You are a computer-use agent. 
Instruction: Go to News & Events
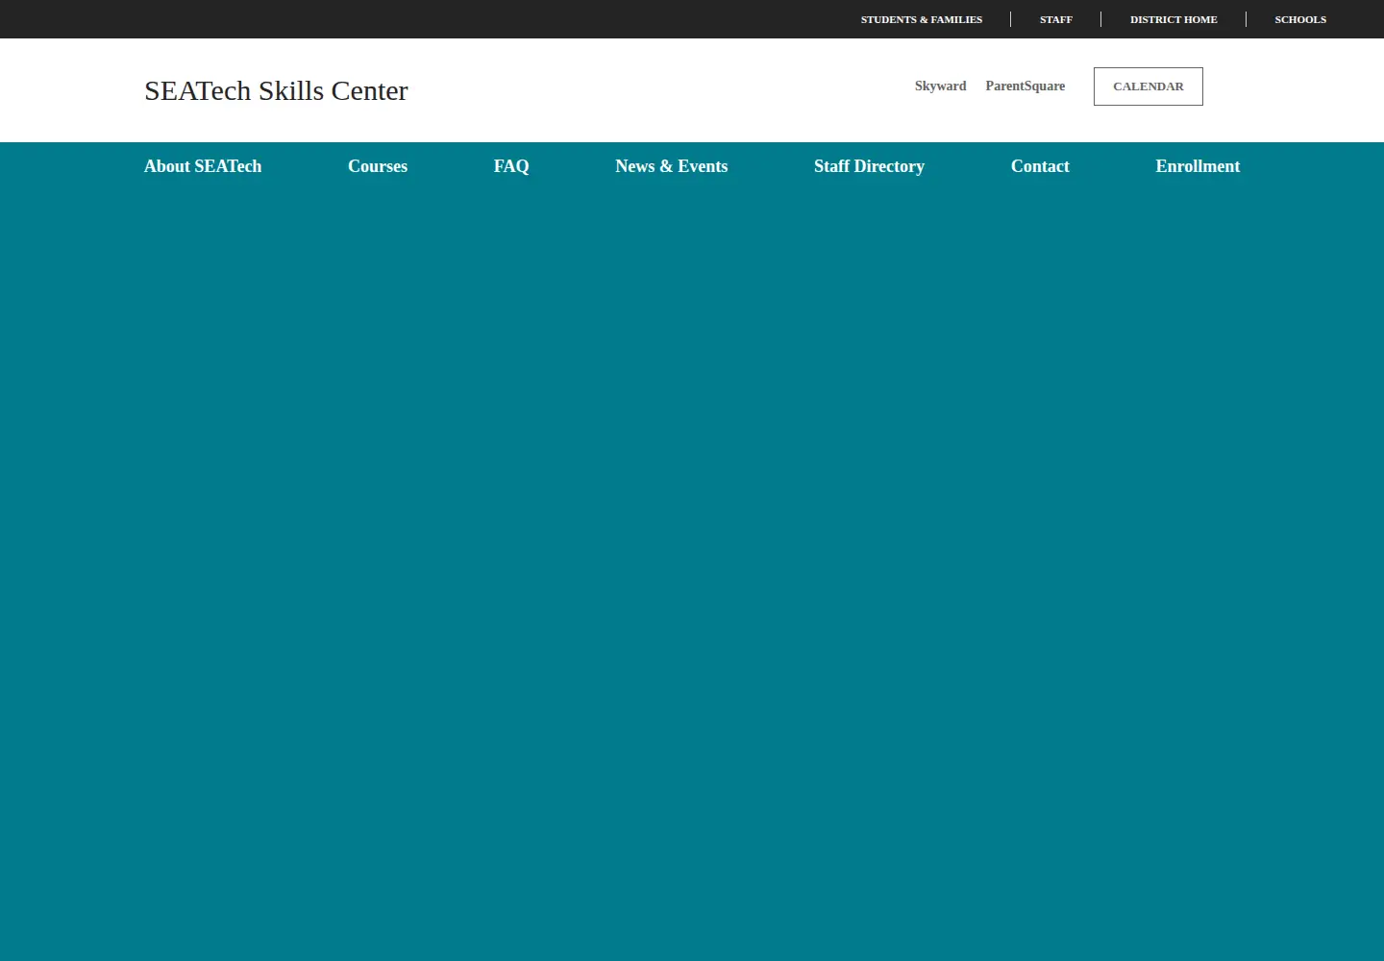(671, 166)
